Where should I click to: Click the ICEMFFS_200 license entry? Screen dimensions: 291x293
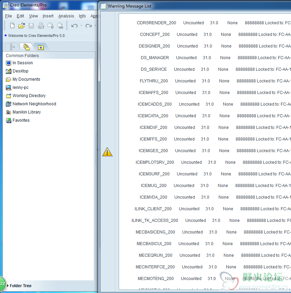pos(153,139)
